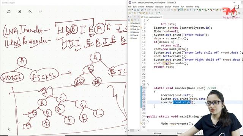This screenshot has width=243, height=136.
Task: Open the Help menu
Action: [x=197, y=7]
